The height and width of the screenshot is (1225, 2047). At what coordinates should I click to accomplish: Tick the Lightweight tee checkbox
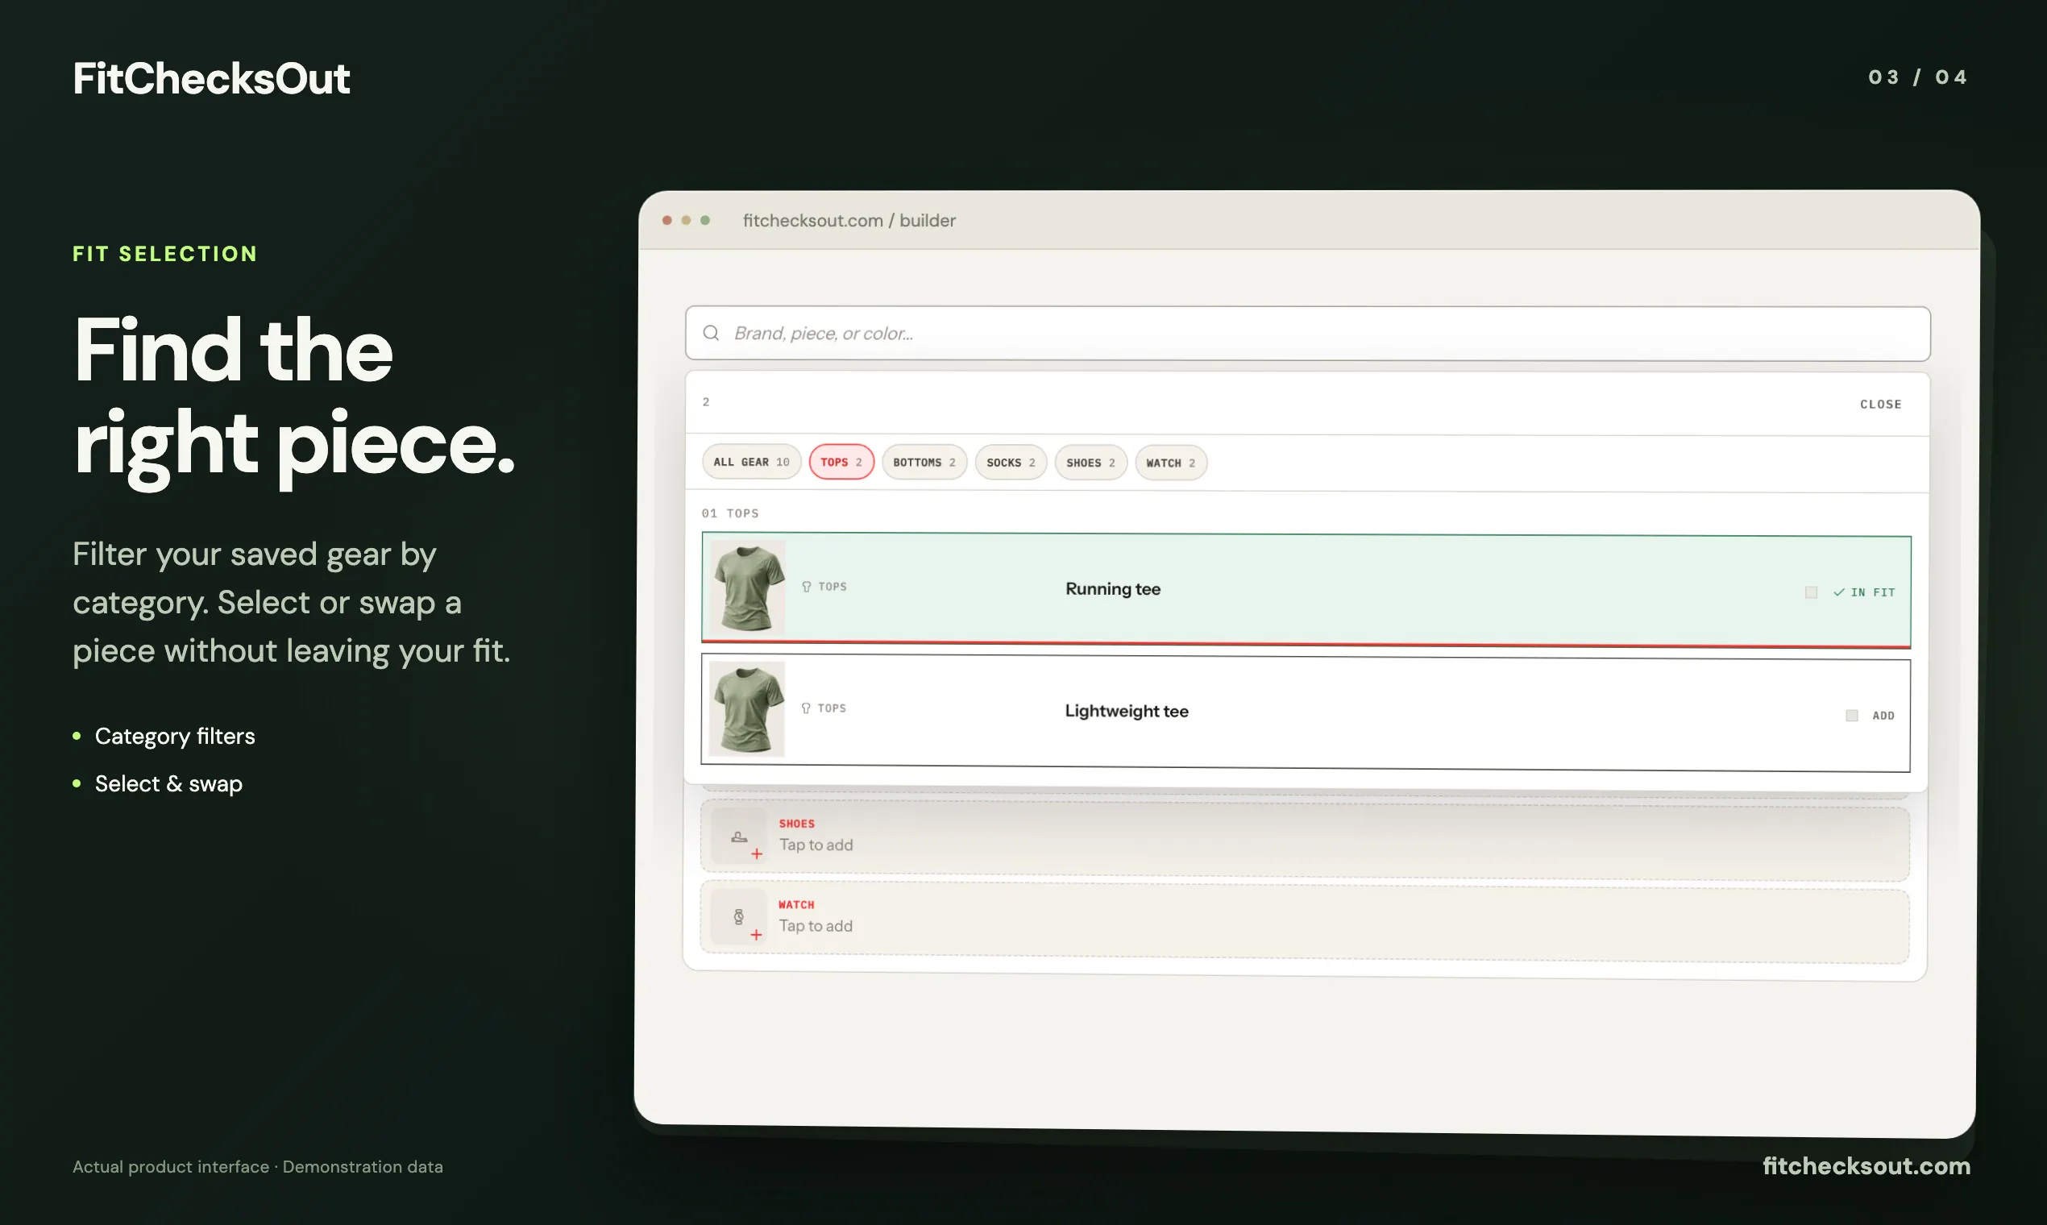pyautogui.click(x=1851, y=715)
